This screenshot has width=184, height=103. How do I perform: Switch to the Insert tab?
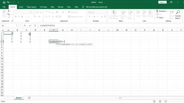pyautogui.click(x=21, y=7)
